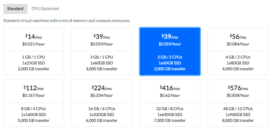
Task: Click the 5,000 GB transfer specs area
Action: coord(34,115)
